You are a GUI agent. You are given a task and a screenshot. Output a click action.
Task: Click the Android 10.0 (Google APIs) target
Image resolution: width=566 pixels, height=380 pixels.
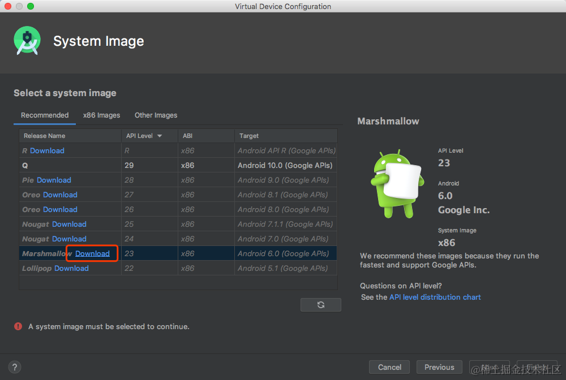[x=285, y=166]
